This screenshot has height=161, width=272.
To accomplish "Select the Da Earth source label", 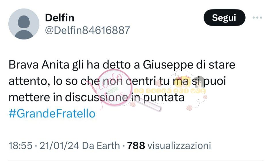I will (x=101, y=145).
